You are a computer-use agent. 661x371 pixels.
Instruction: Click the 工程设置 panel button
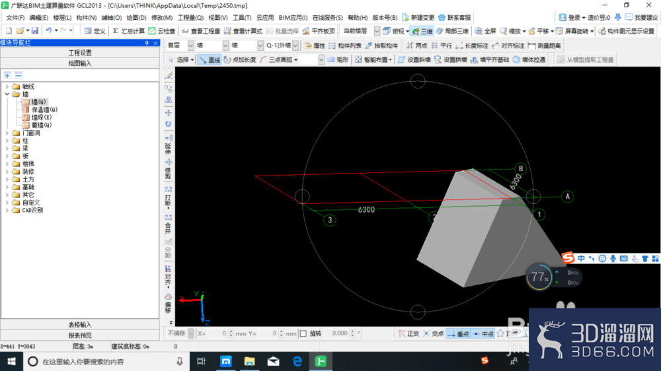click(x=80, y=53)
